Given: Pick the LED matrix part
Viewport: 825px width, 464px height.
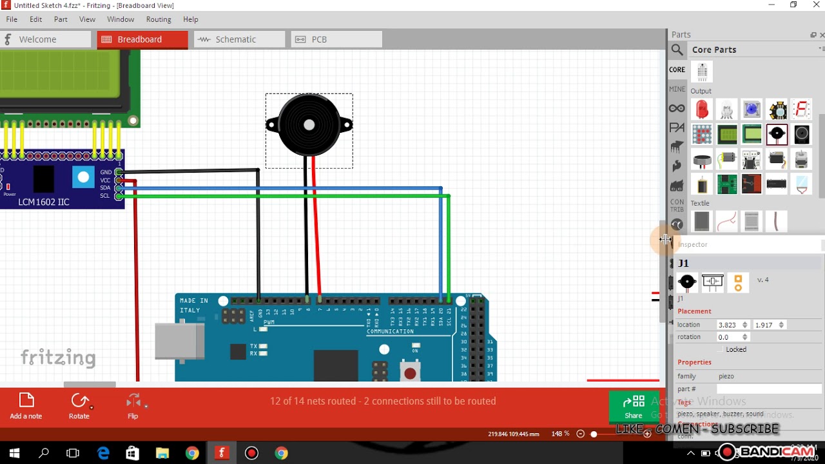Looking at the screenshot, I should coord(702,134).
